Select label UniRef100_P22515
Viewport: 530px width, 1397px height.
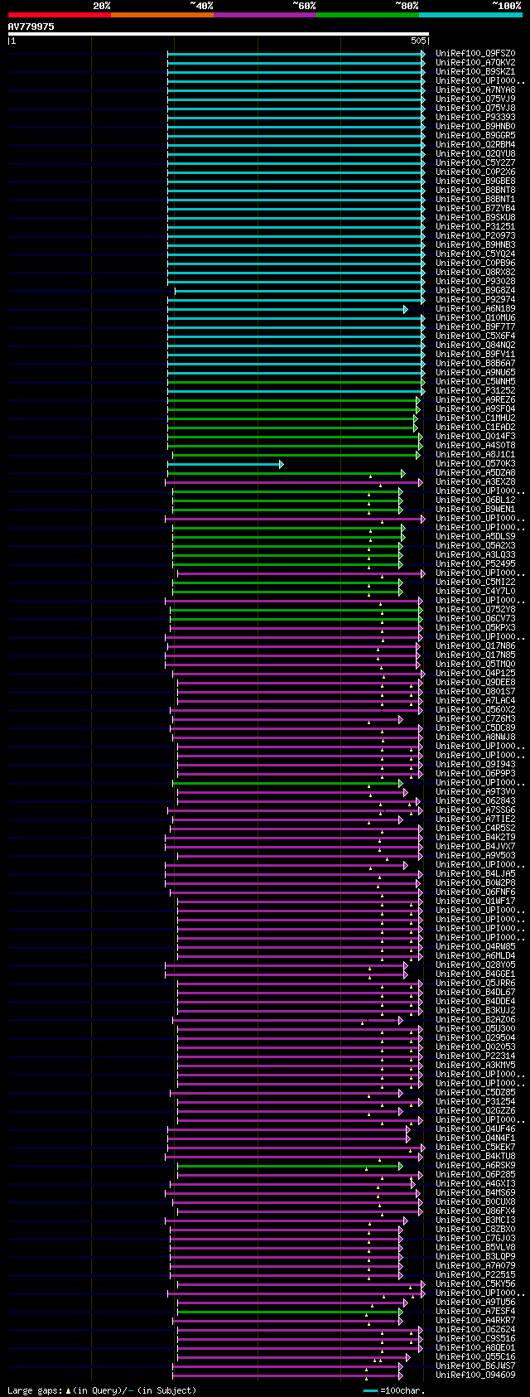coord(475,1274)
